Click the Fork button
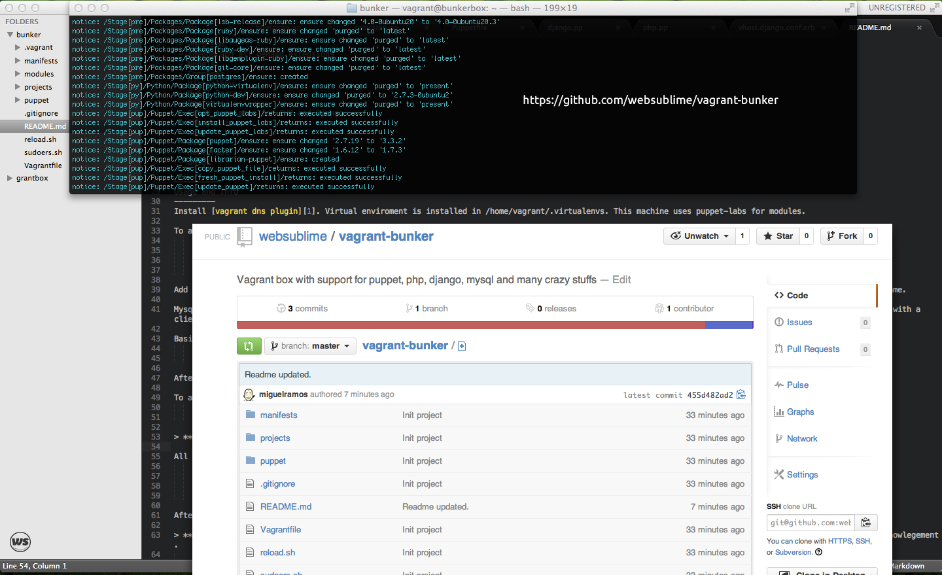Viewport: 942px width, 575px height. click(842, 236)
